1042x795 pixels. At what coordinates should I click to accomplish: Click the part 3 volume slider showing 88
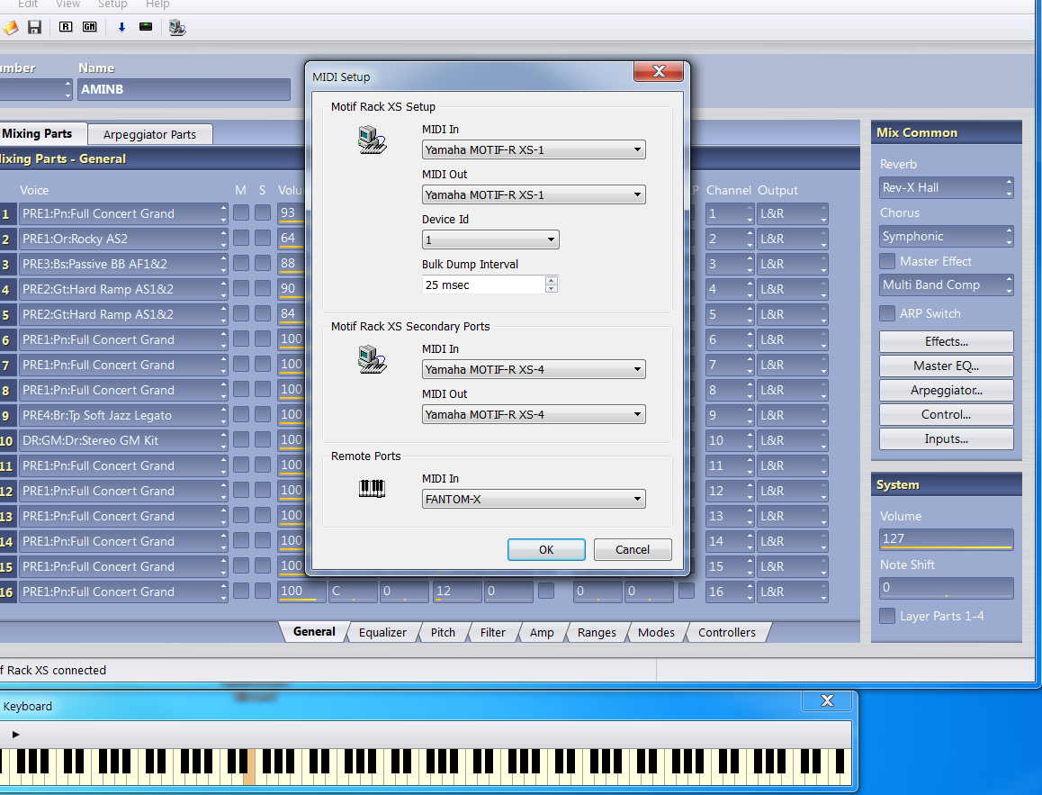(x=291, y=264)
